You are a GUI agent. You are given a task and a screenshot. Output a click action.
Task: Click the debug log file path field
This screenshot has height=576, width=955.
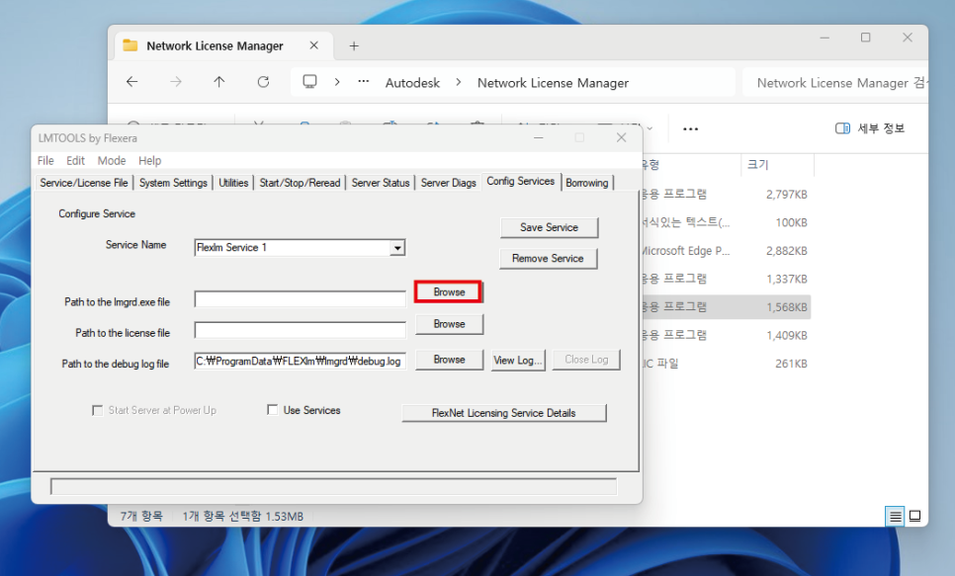(x=301, y=361)
